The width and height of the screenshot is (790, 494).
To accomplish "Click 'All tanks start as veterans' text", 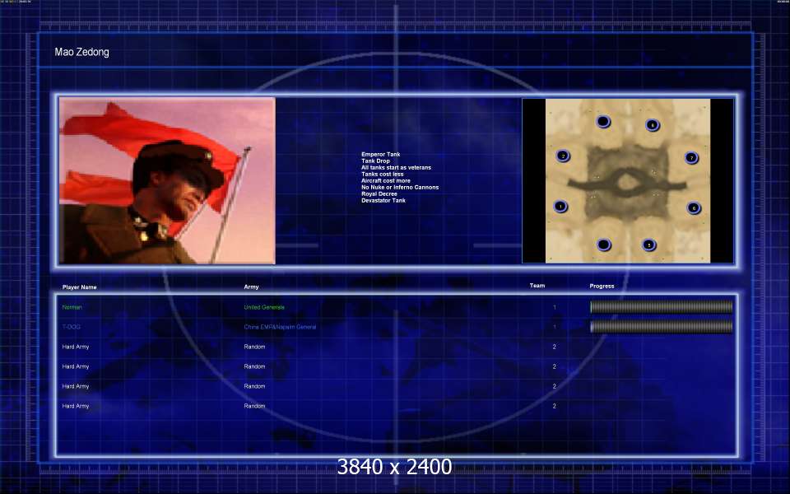I will coord(396,167).
